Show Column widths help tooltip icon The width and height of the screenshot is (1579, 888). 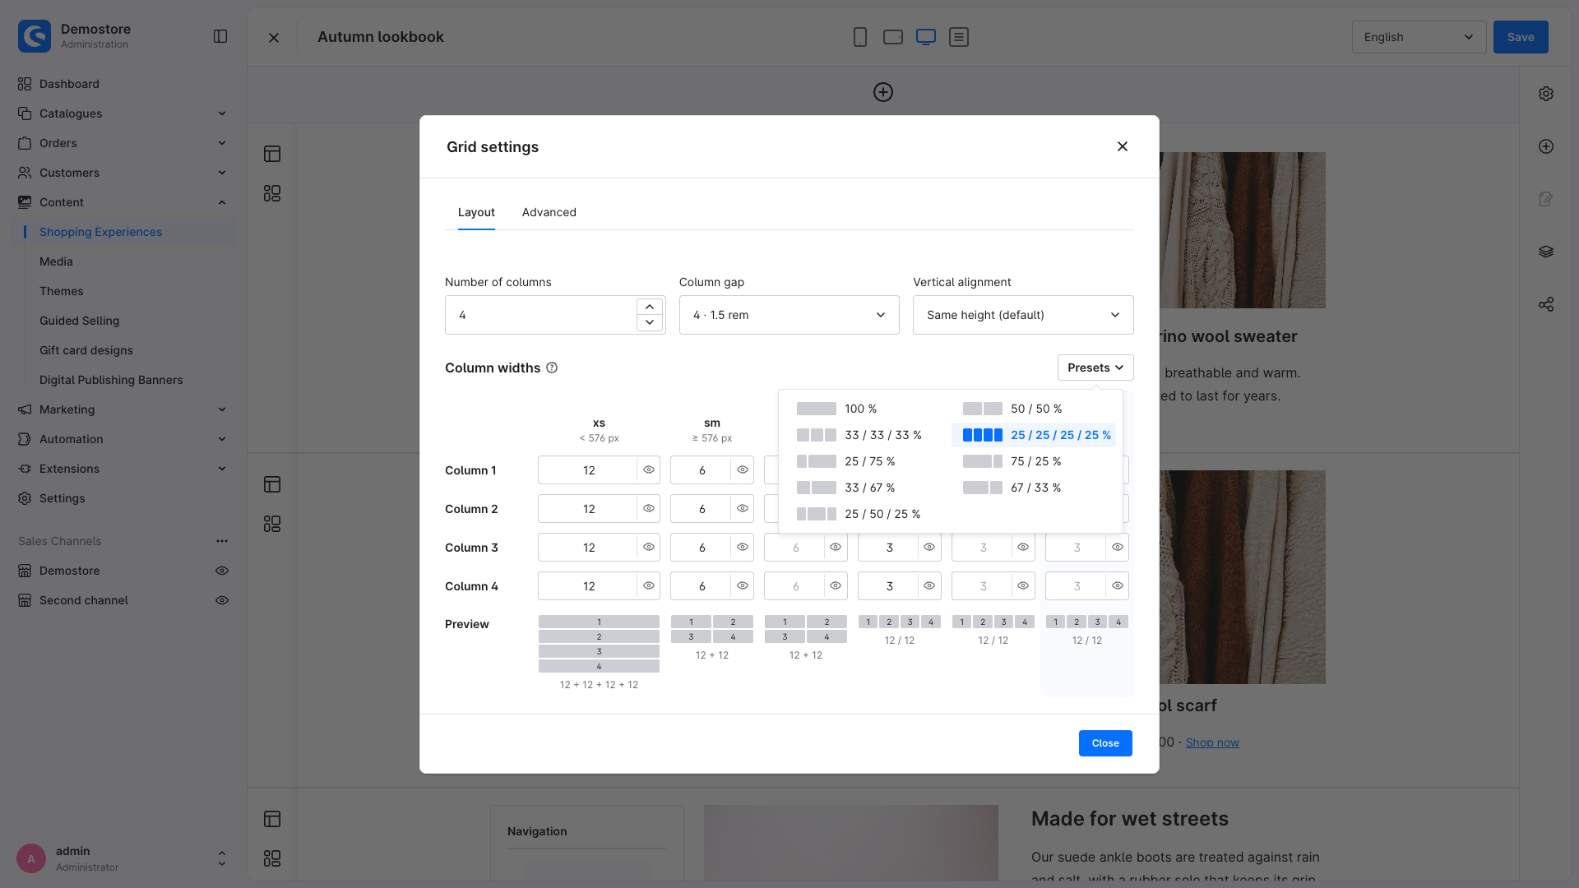click(x=552, y=368)
